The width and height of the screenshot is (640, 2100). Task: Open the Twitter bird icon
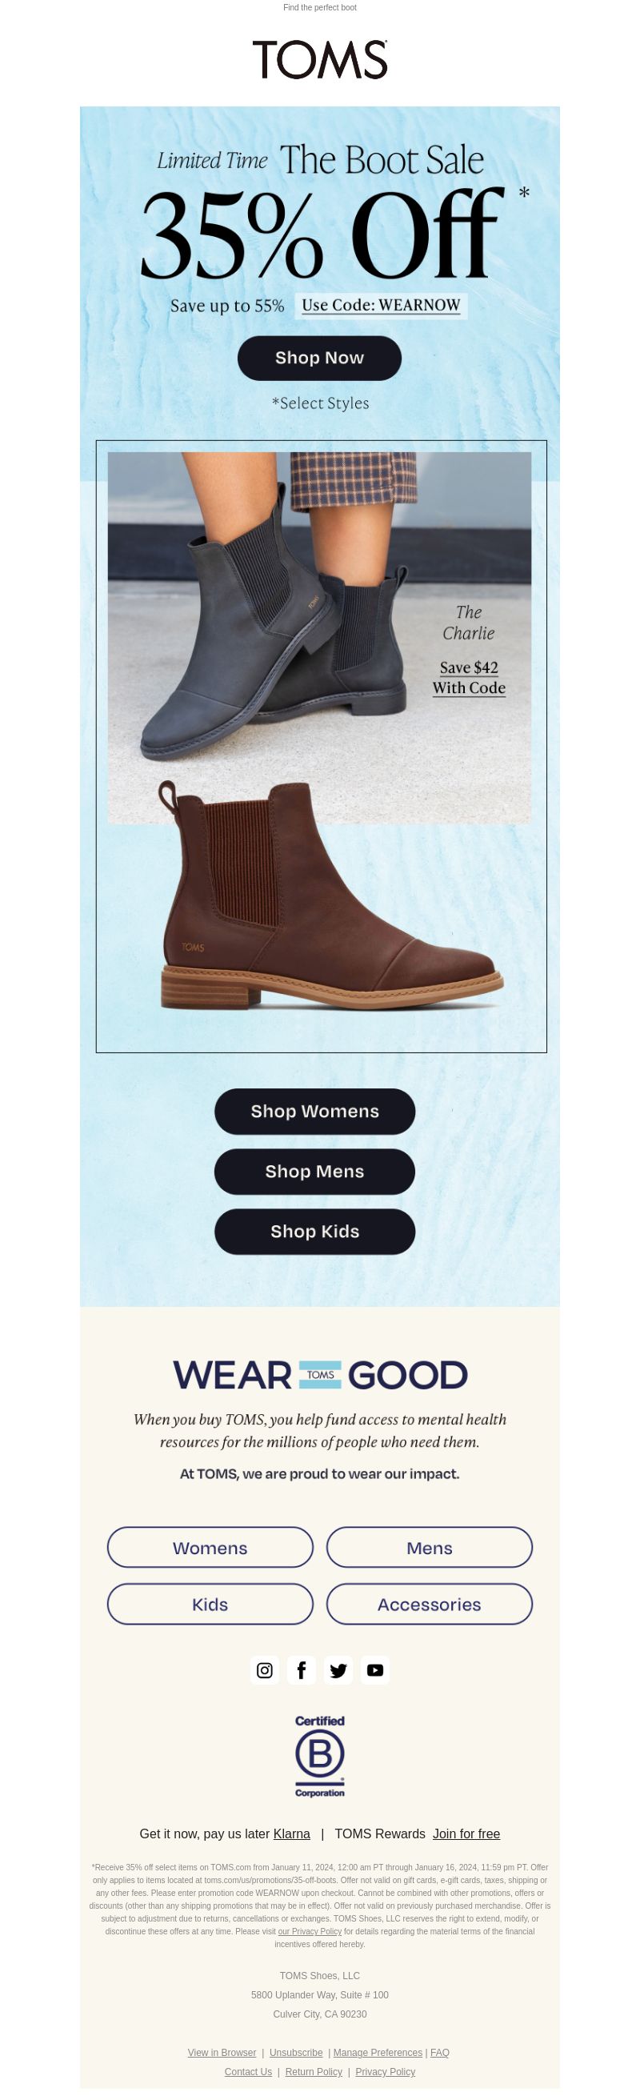click(x=338, y=1669)
